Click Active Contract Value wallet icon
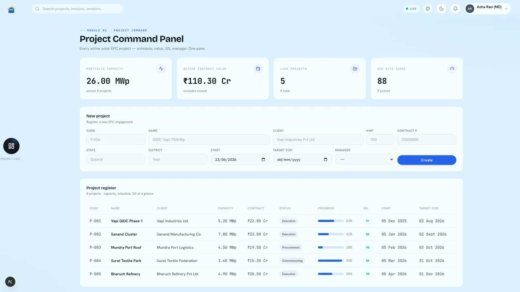Screen dimensions: 520x292 (258, 69)
